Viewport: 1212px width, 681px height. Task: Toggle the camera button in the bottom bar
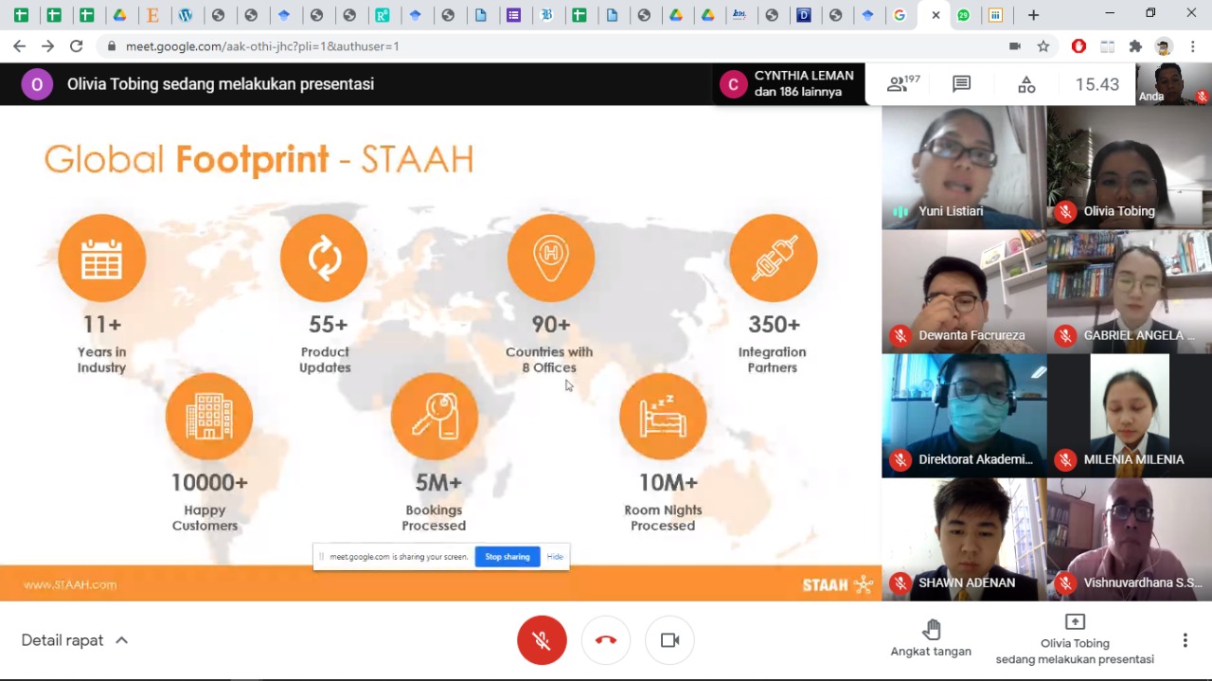click(670, 640)
